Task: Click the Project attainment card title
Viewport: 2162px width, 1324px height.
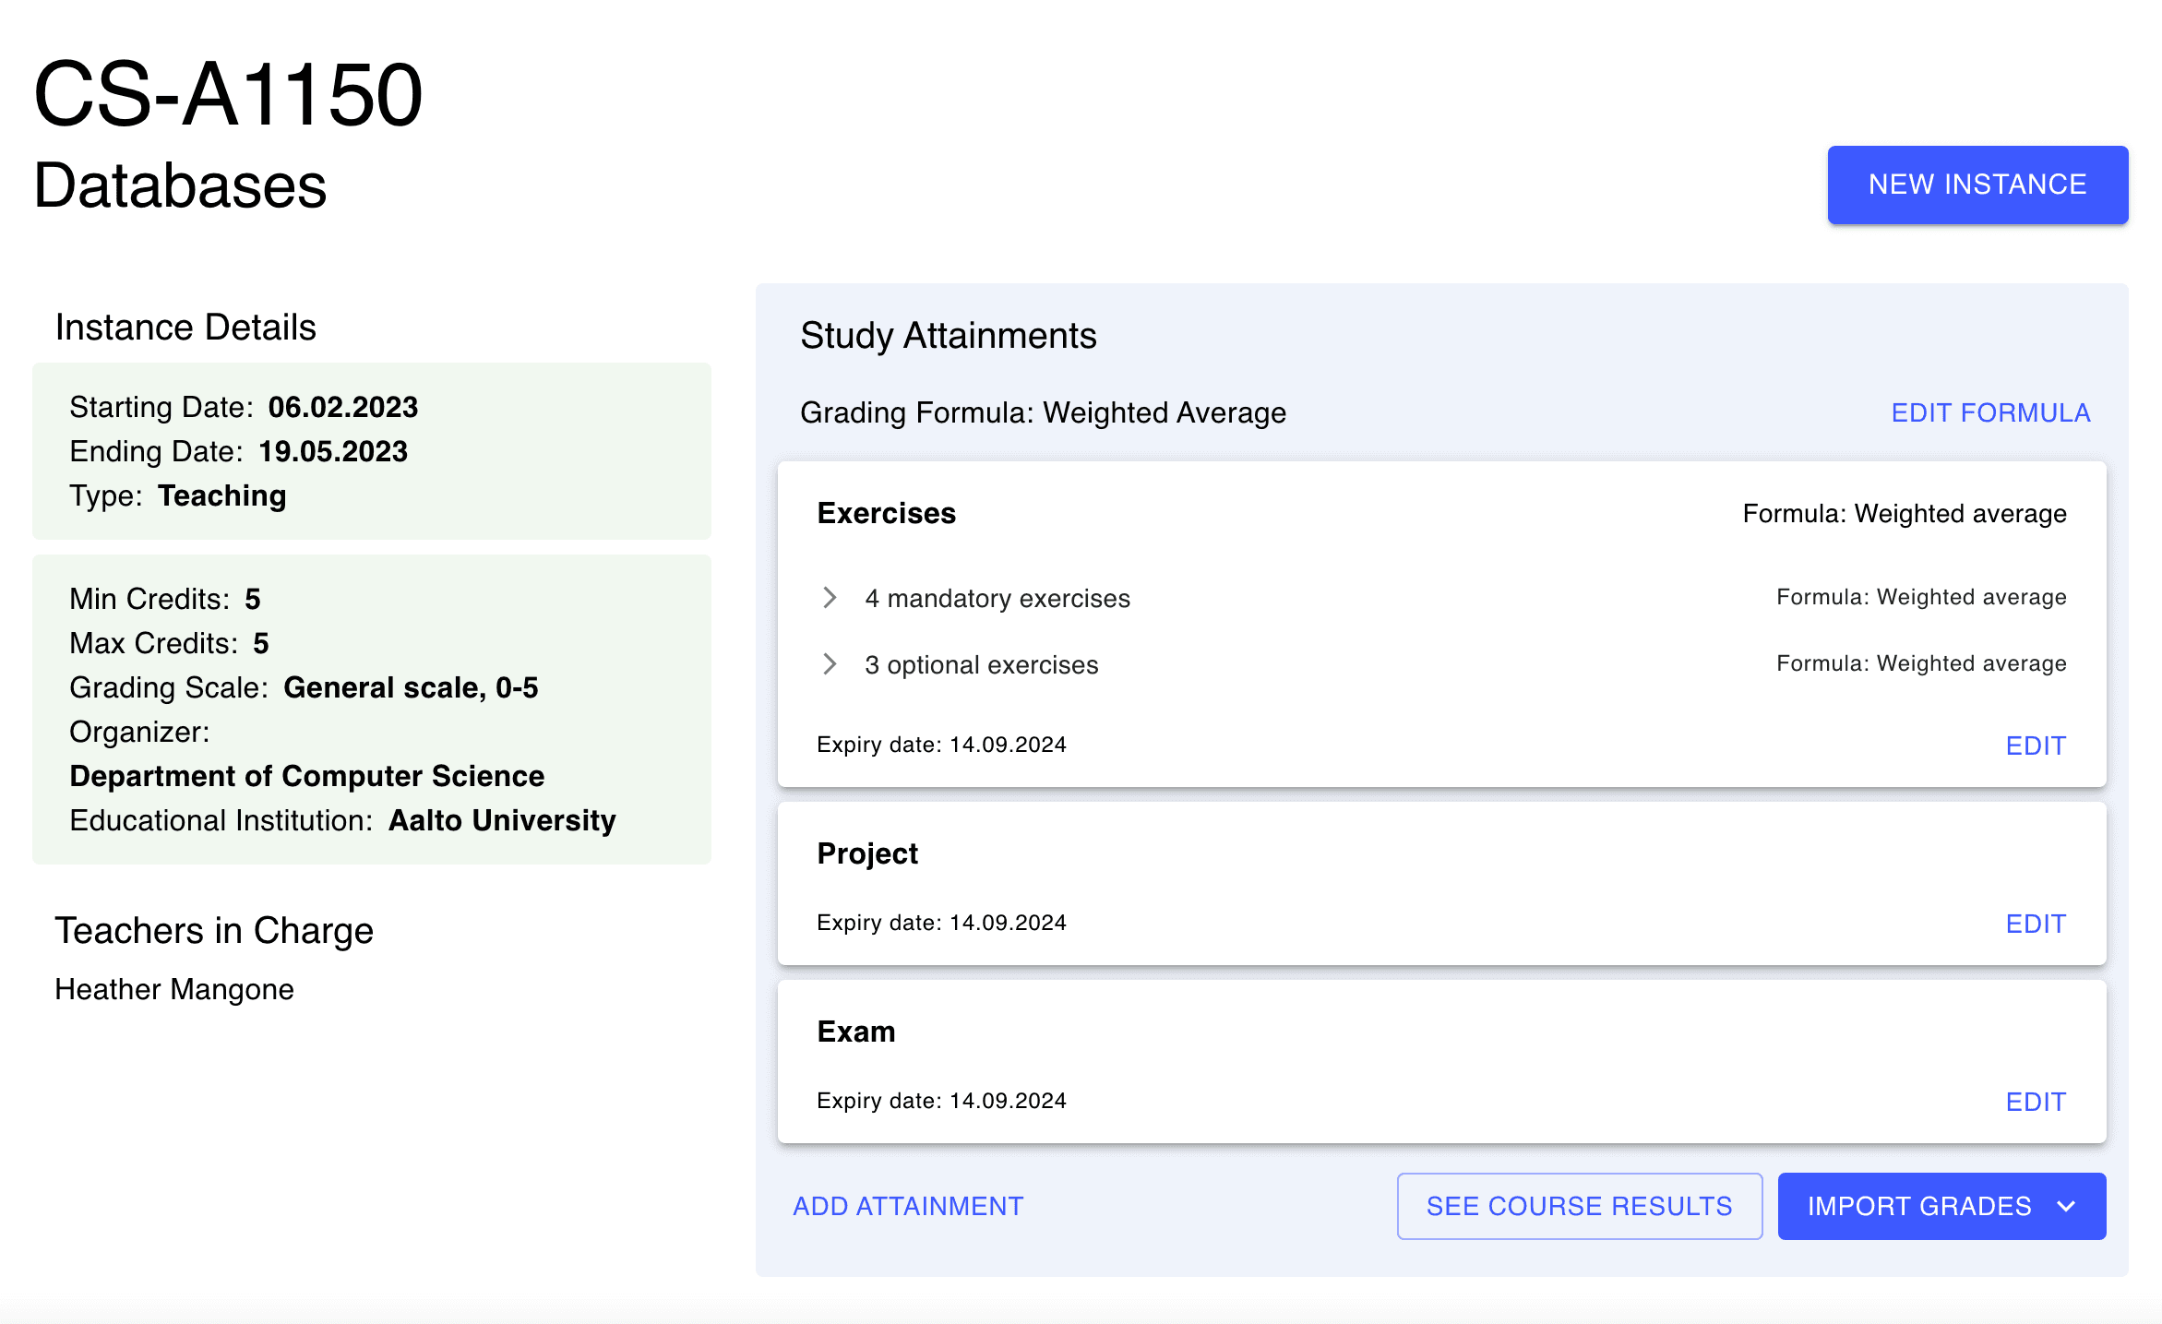Action: (866, 853)
